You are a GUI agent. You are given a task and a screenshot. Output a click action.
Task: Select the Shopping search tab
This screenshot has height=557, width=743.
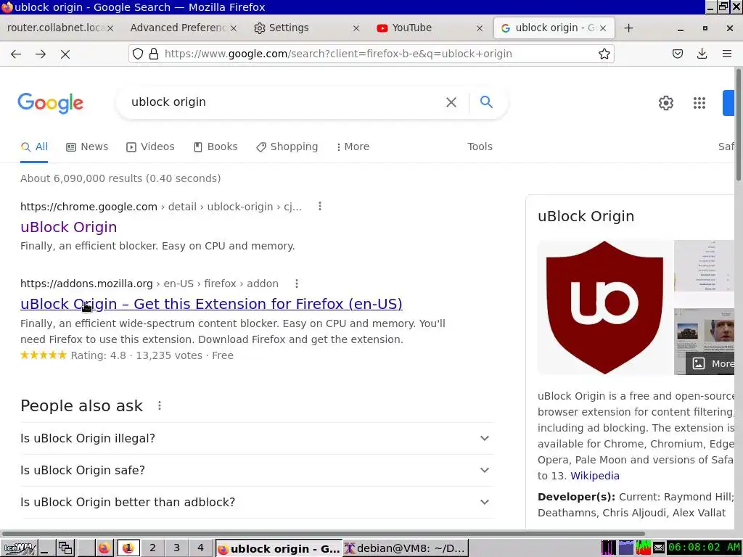(x=287, y=147)
